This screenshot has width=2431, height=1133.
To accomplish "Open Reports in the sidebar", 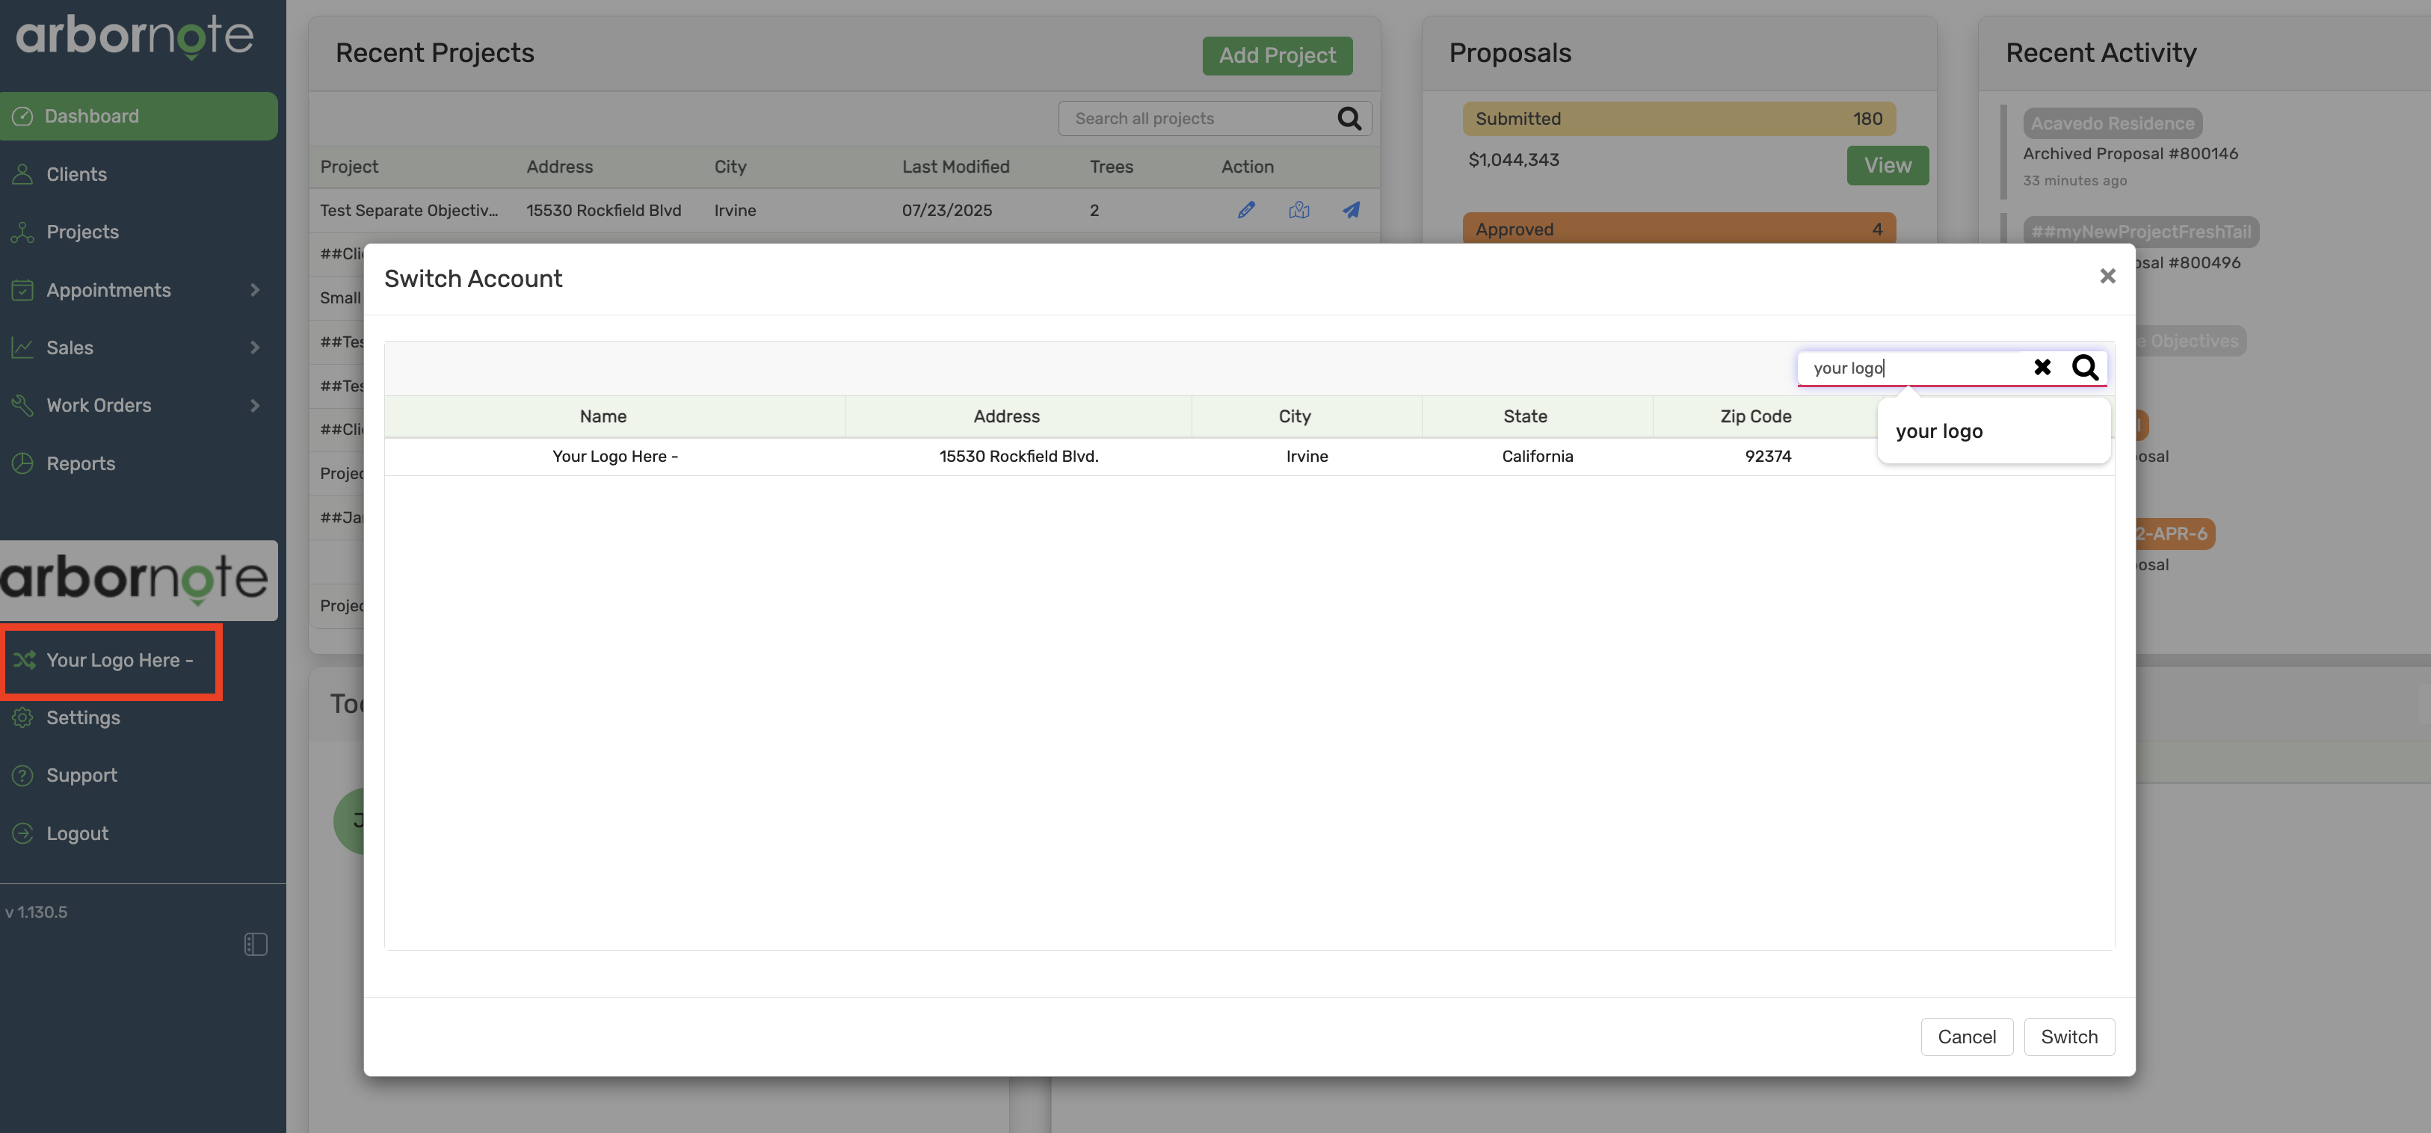I will (x=80, y=464).
